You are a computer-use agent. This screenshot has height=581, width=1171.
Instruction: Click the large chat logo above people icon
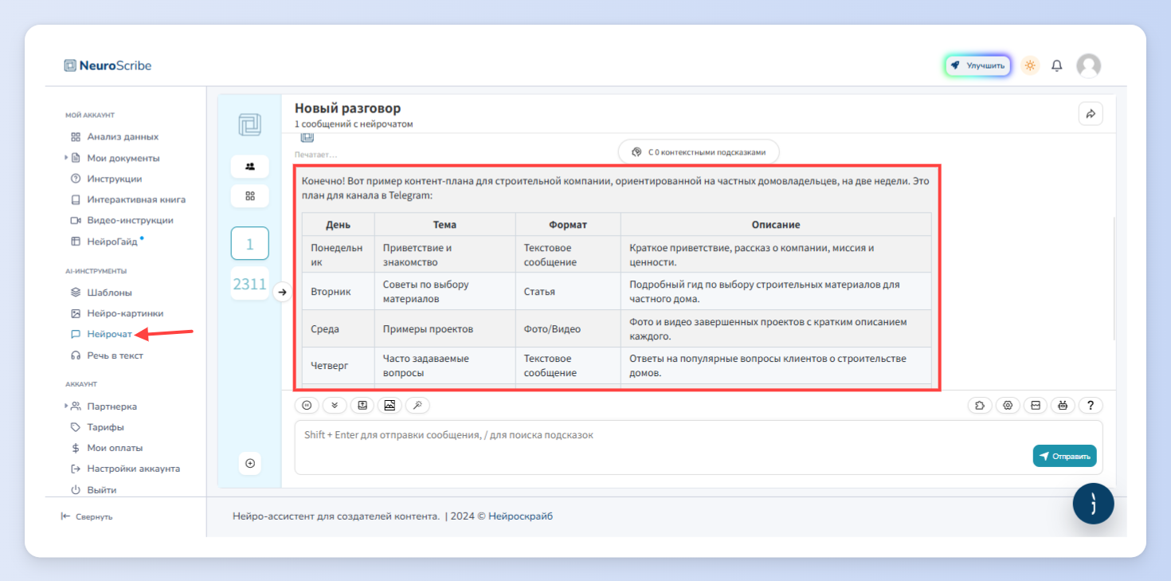tap(250, 125)
